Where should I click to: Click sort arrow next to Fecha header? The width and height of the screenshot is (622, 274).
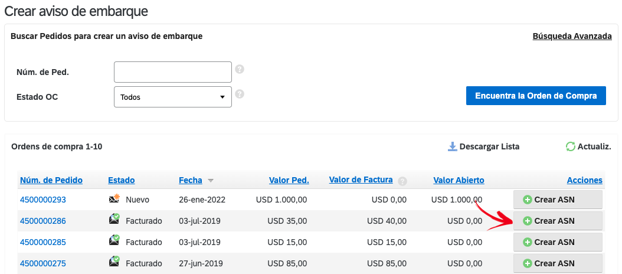[211, 181]
